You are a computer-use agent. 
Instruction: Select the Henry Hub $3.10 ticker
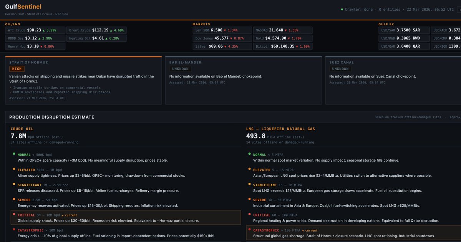click(x=35, y=46)
